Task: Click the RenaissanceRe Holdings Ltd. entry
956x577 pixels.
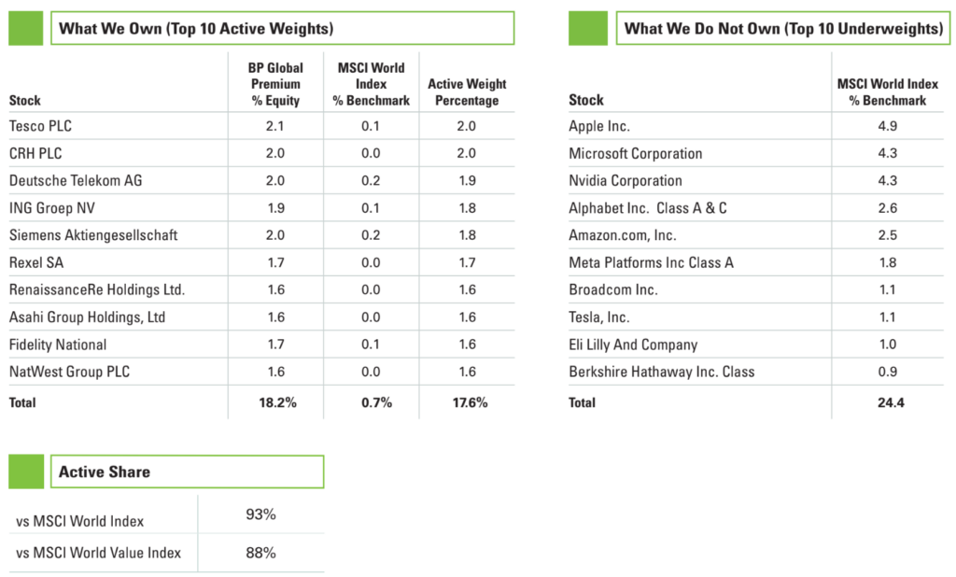Action: [x=97, y=289]
